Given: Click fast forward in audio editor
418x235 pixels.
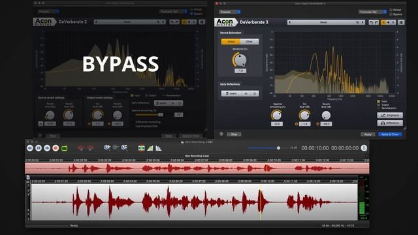Looking at the screenshot, I should (x=47, y=148).
